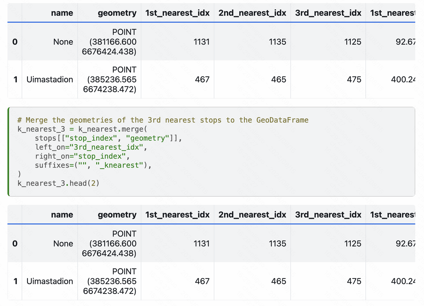This screenshot has width=424, height=306.
Task: Click the value 467 in Uimastadion row
Action: click(202, 79)
